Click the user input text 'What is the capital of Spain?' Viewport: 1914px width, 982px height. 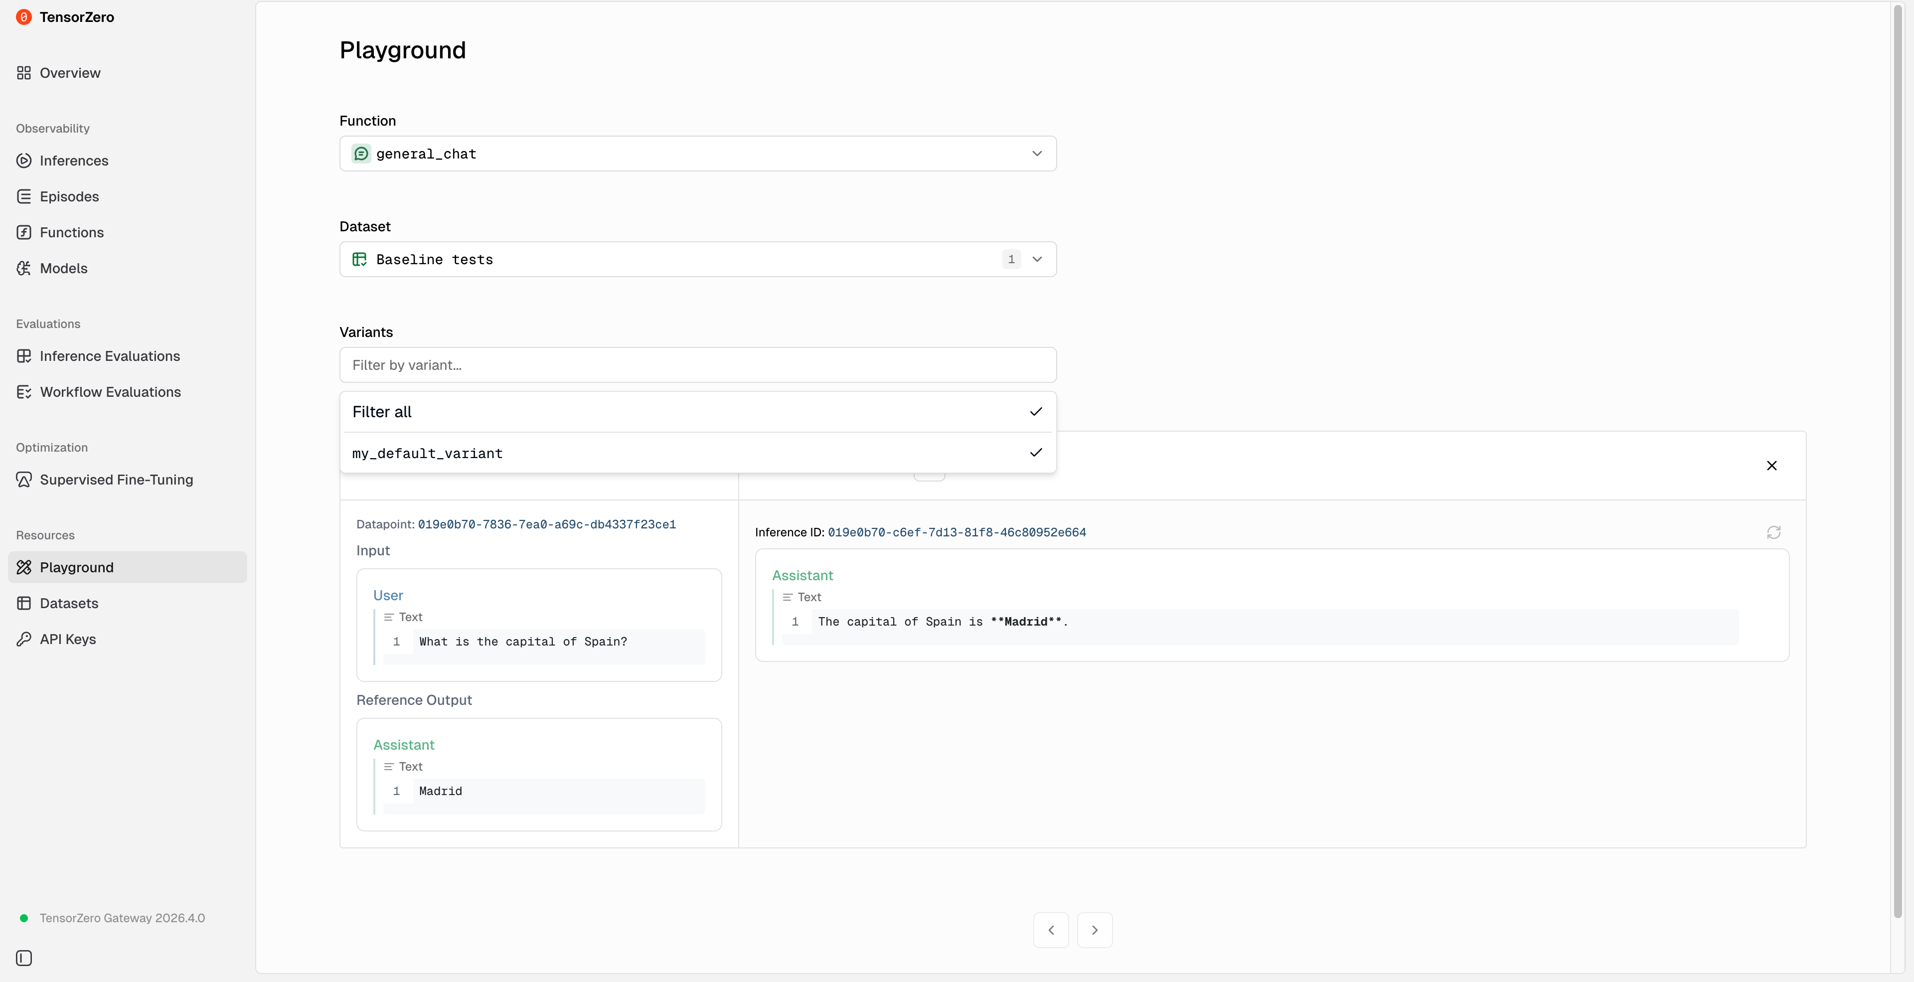(523, 642)
